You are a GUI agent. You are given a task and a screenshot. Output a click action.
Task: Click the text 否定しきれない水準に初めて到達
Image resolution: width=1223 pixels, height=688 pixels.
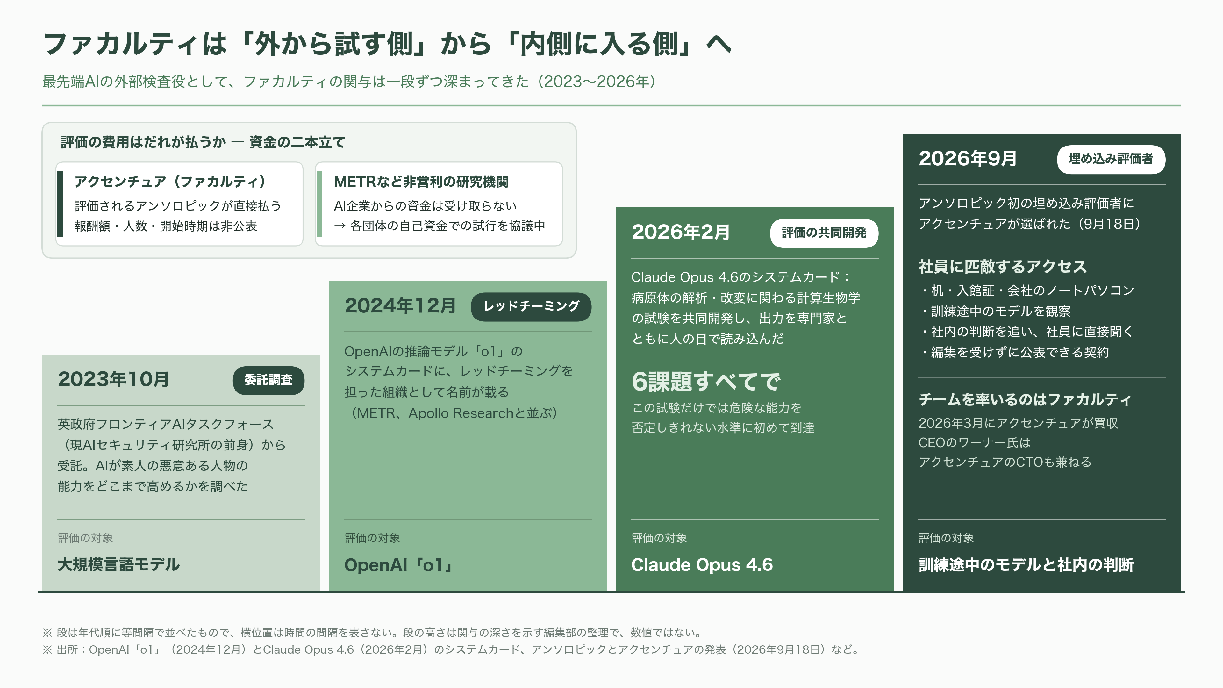tap(723, 428)
